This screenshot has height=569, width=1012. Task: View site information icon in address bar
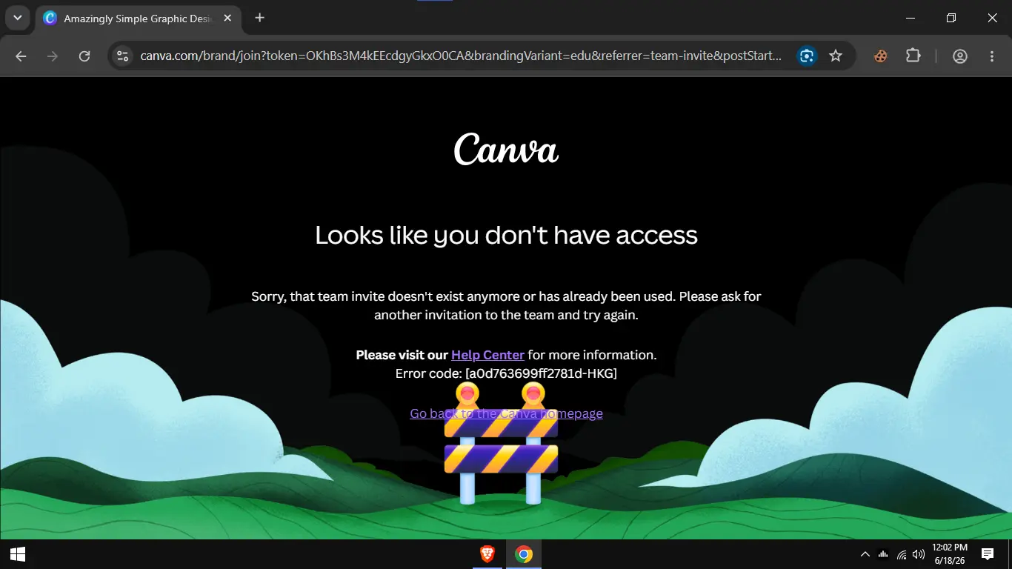point(123,56)
